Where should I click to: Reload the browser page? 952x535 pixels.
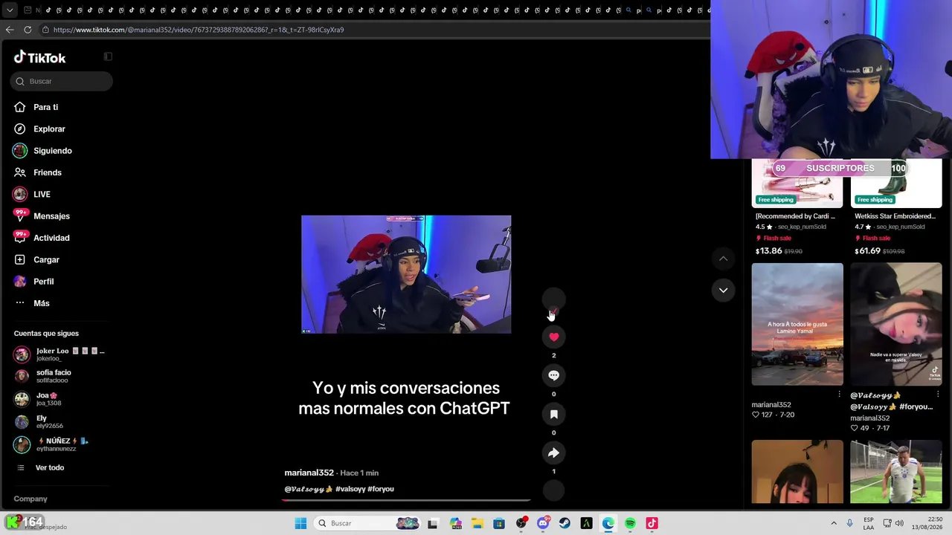pos(28,30)
